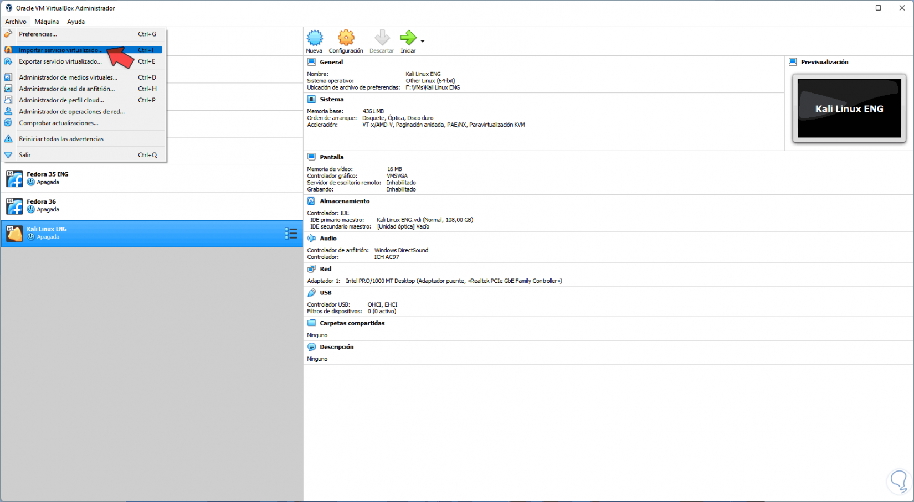
Task: Open the Ayuda menu
Action: pyautogui.click(x=76, y=22)
